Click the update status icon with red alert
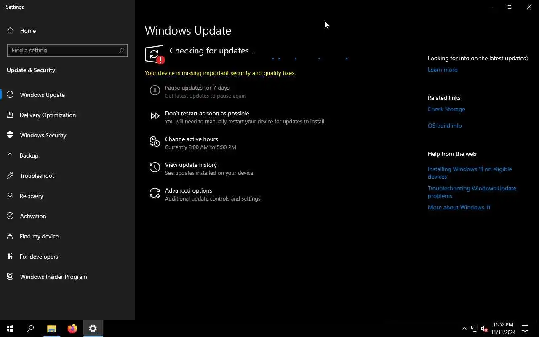This screenshot has width=539, height=337. (x=155, y=54)
